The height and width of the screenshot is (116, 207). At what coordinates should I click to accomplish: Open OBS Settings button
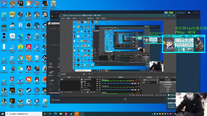click(x=168, y=89)
